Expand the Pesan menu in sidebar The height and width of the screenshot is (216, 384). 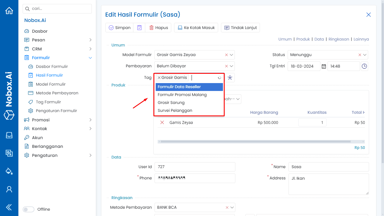[x=90, y=40]
